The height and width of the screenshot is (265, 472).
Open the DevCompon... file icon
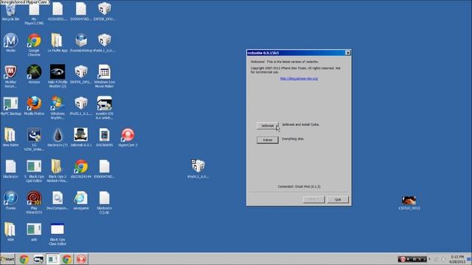point(58,200)
